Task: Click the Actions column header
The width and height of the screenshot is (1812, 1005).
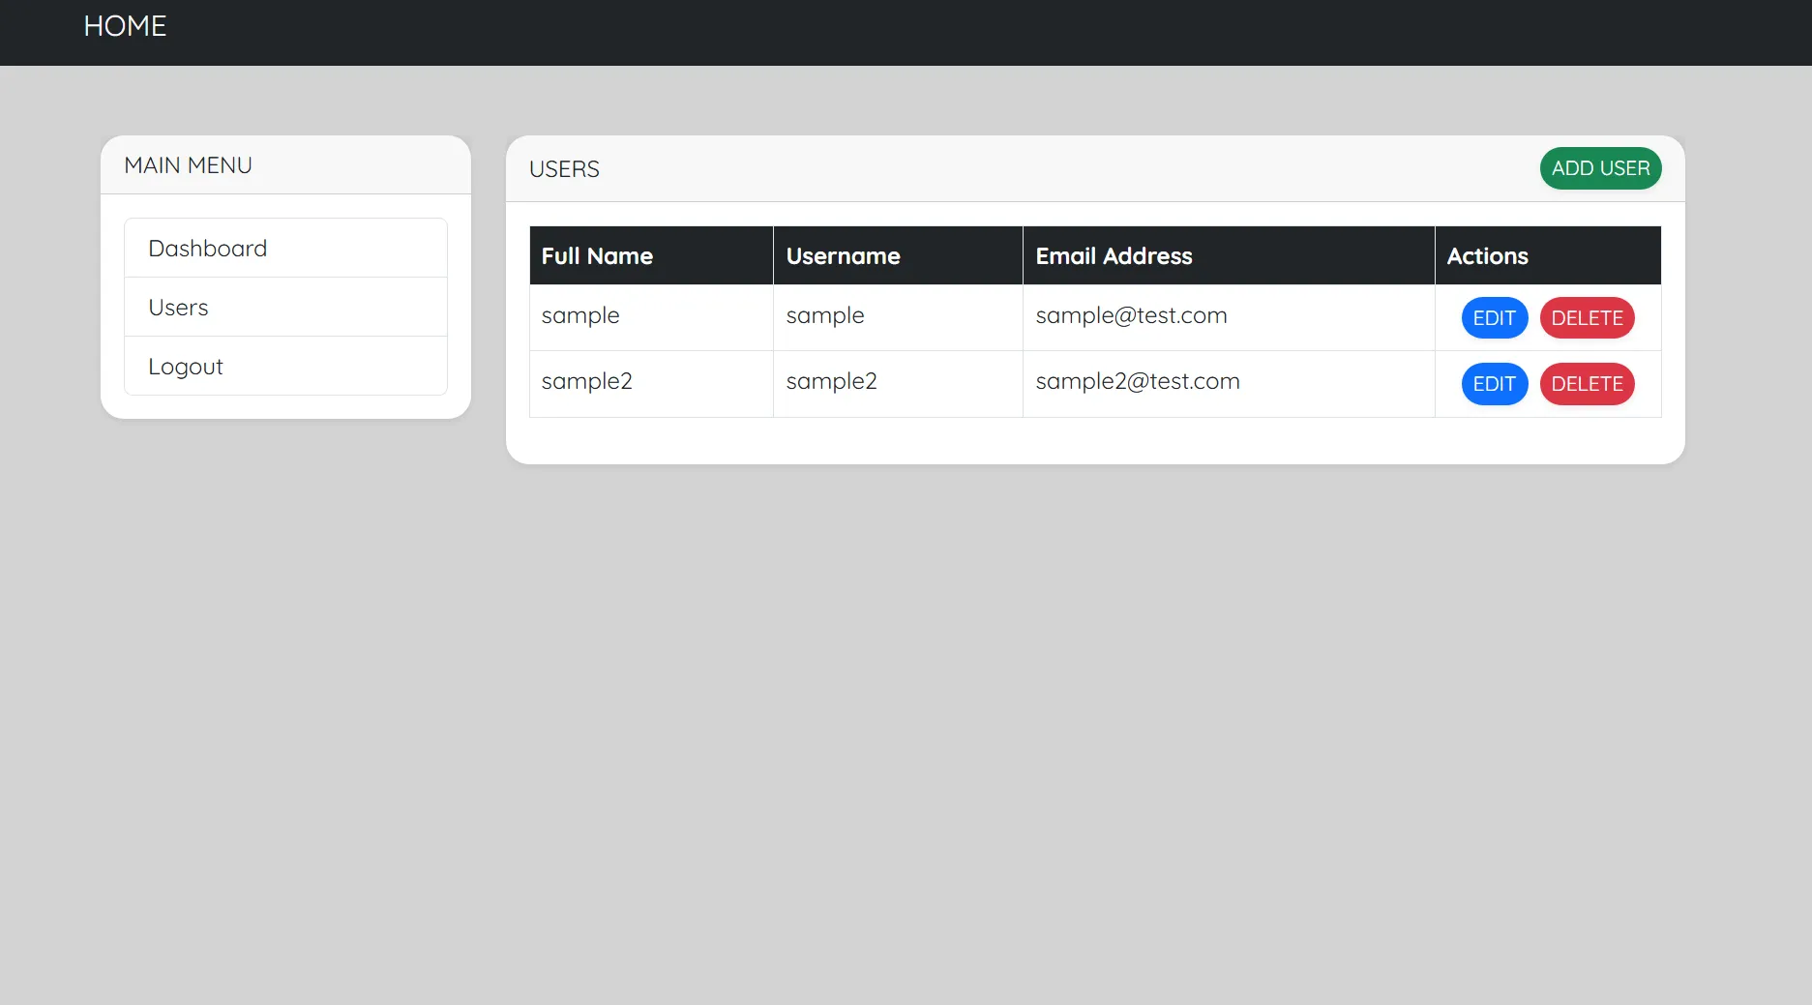Action: pos(1548,256)
